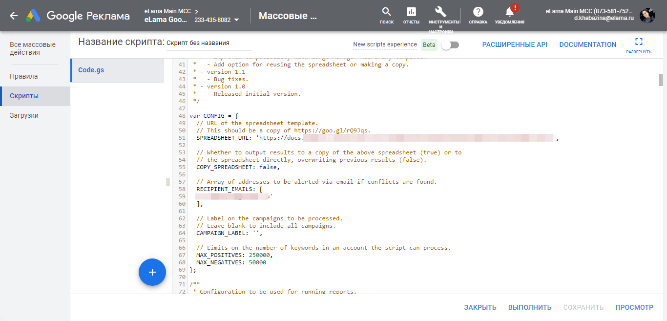Click the expand (РАЗВЕРНУТЬ) fullscreen icon

(639, 45)
